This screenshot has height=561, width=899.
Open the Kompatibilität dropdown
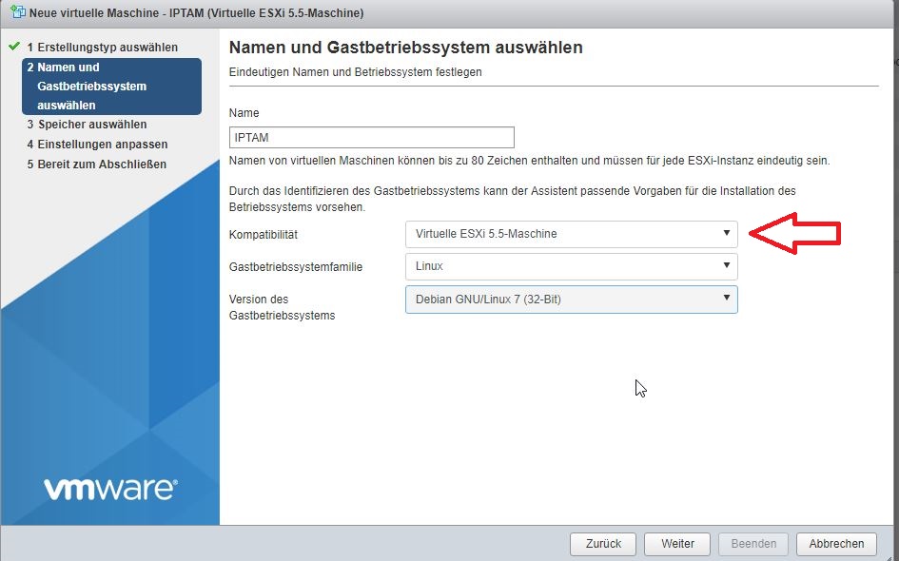[571, 234]
